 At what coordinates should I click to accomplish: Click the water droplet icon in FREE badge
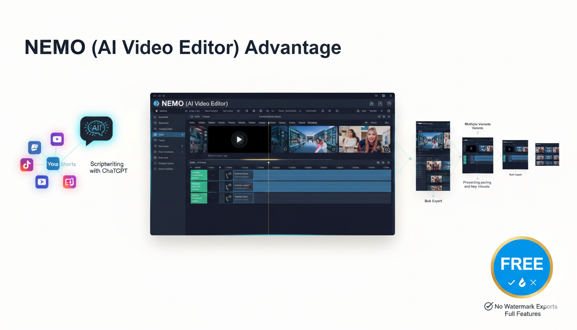click(522, 282)
